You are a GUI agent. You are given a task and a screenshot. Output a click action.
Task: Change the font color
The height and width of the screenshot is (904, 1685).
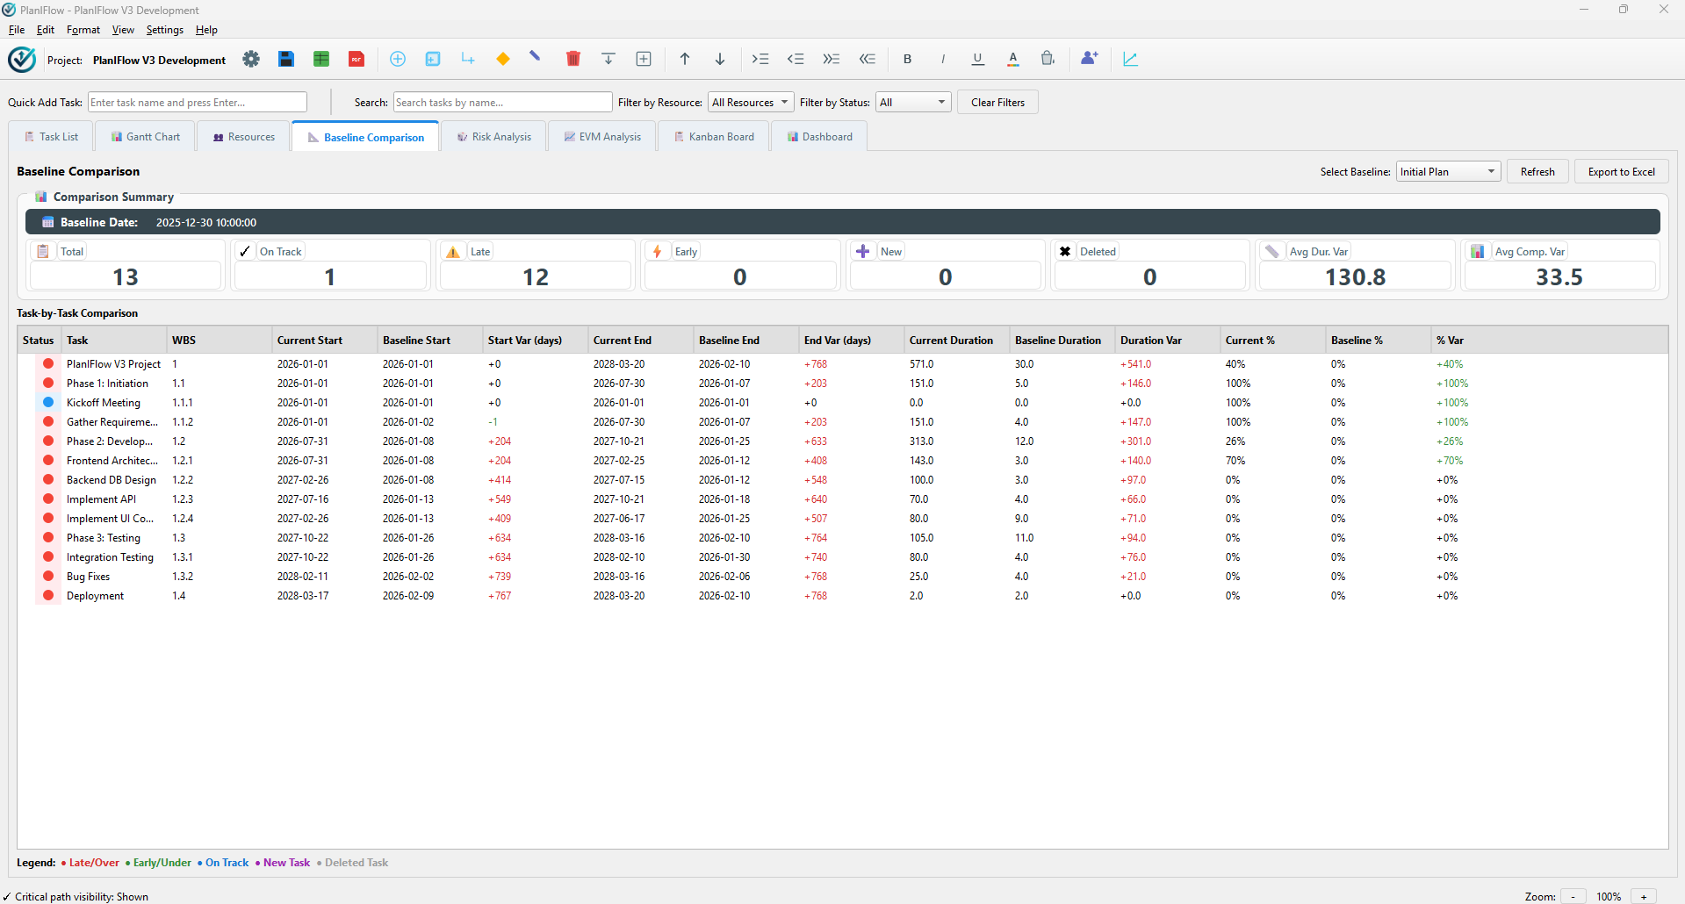pos(1013,59)
